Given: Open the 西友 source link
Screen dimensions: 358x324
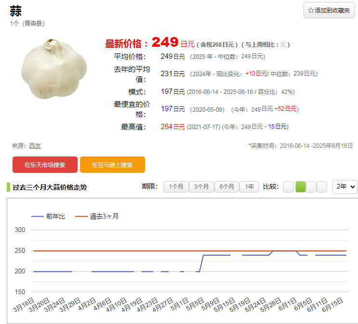Looking at the screenshot, I should tap(35, 145).
